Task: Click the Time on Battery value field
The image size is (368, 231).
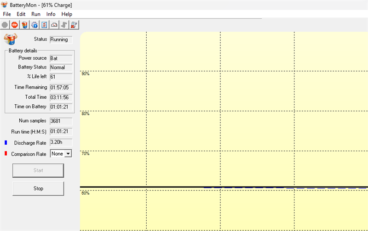Action: click(61, 107)
